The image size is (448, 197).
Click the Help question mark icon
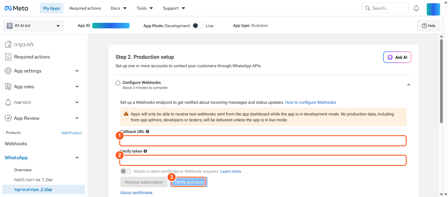(425, 26)
